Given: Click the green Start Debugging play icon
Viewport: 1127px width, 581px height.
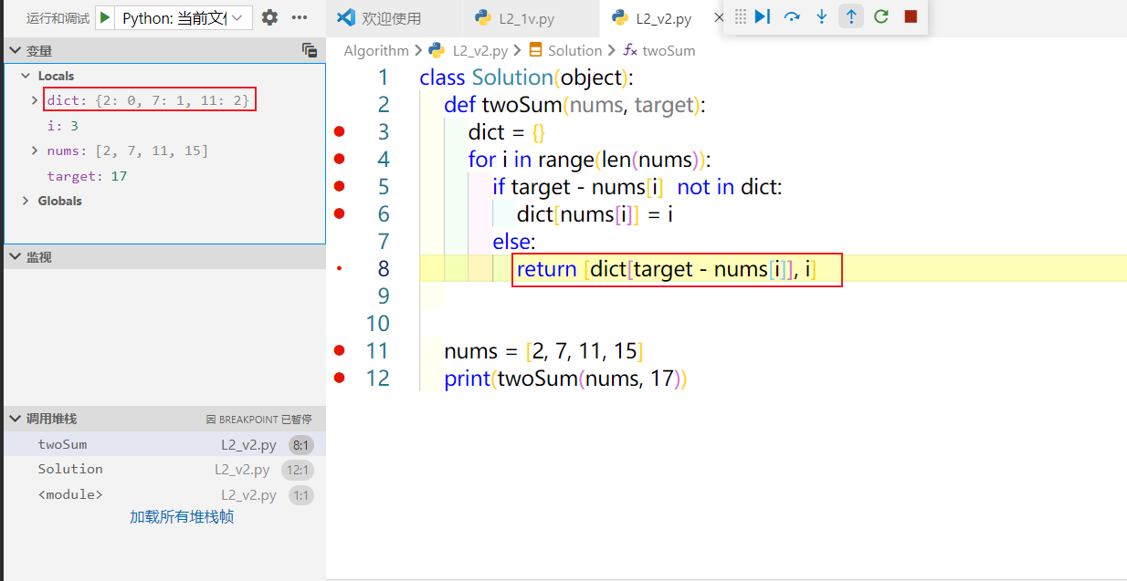Looking at the screenshot, I should click(x=106, y=17).
